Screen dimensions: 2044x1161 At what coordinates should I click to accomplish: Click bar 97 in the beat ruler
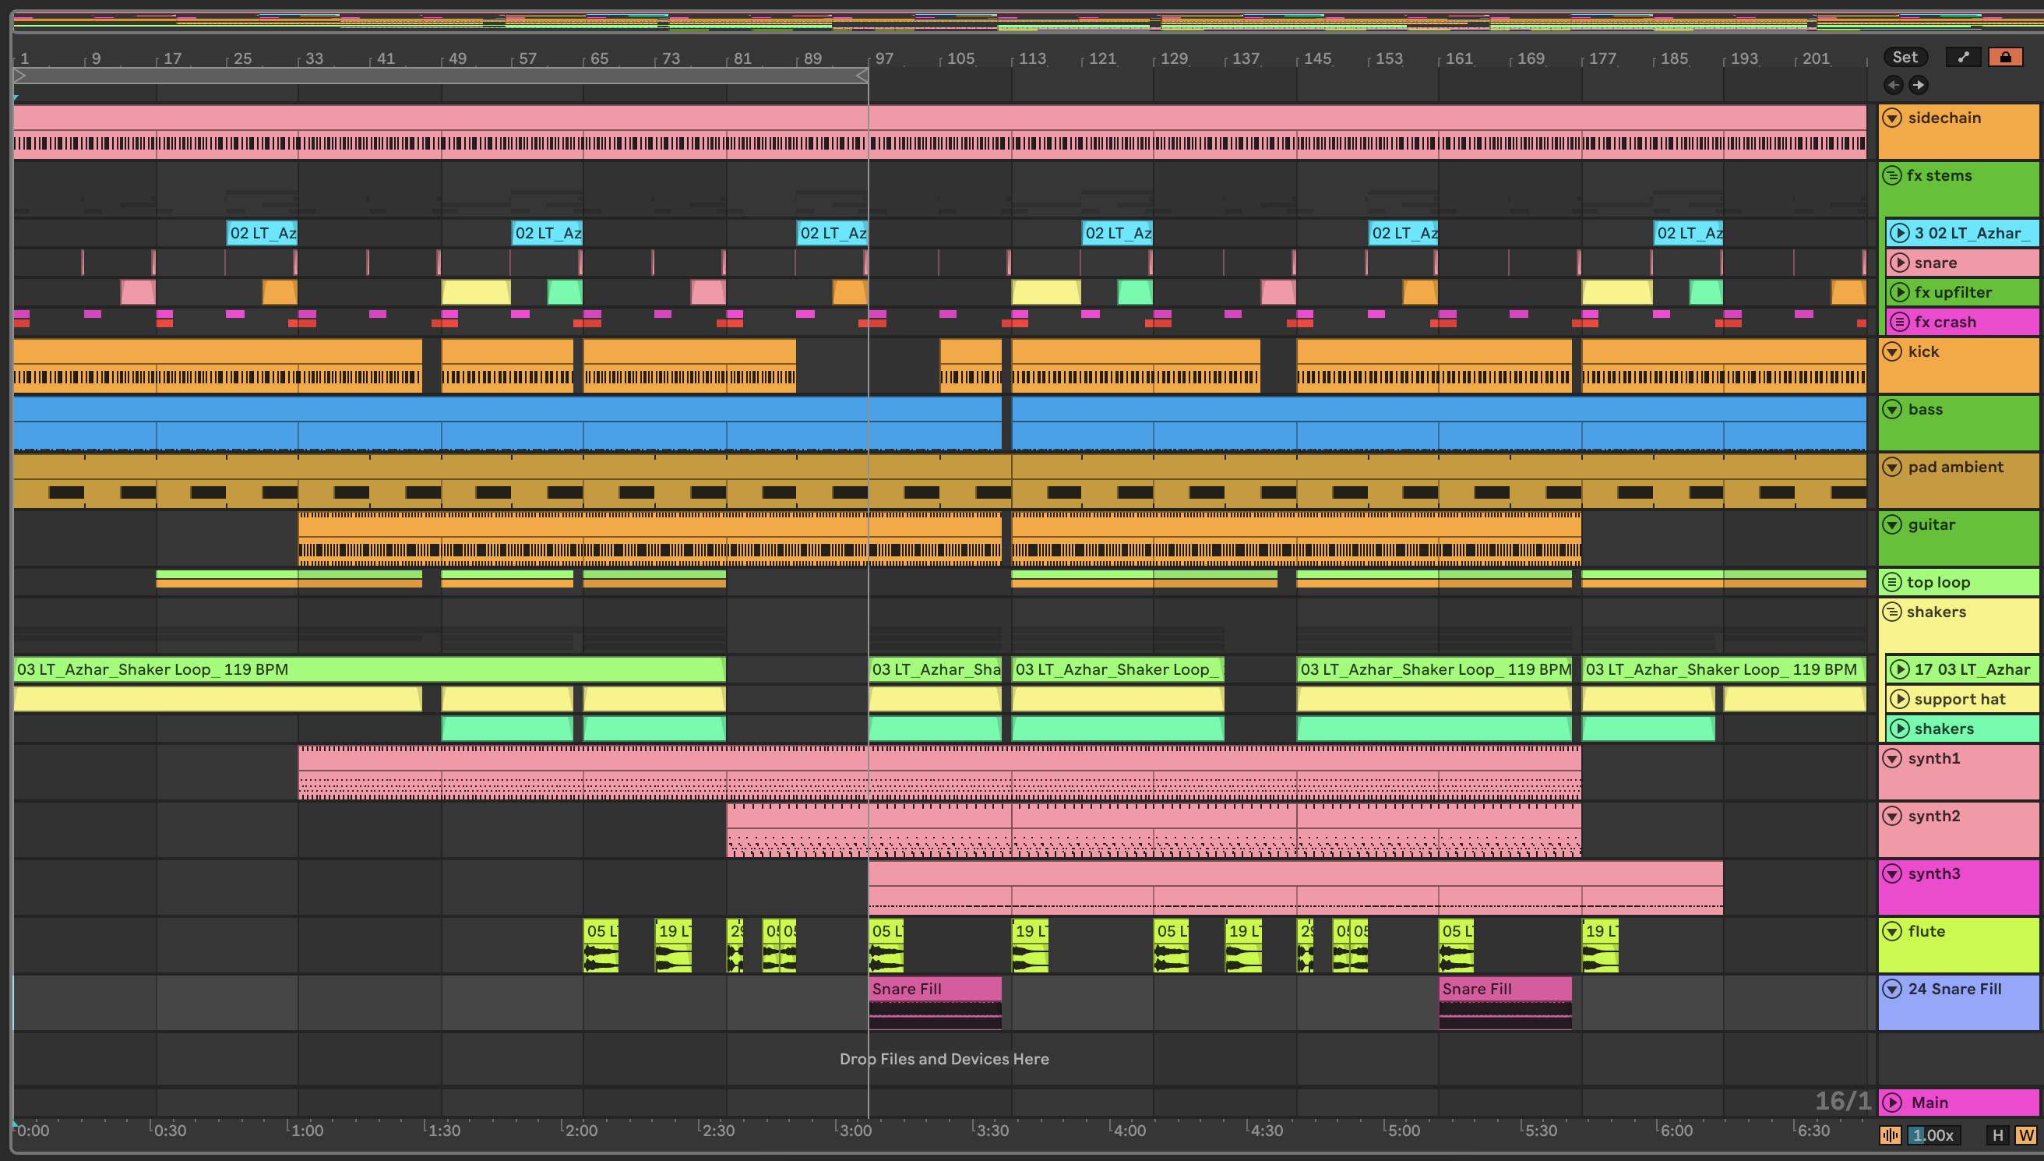point(884,58)
